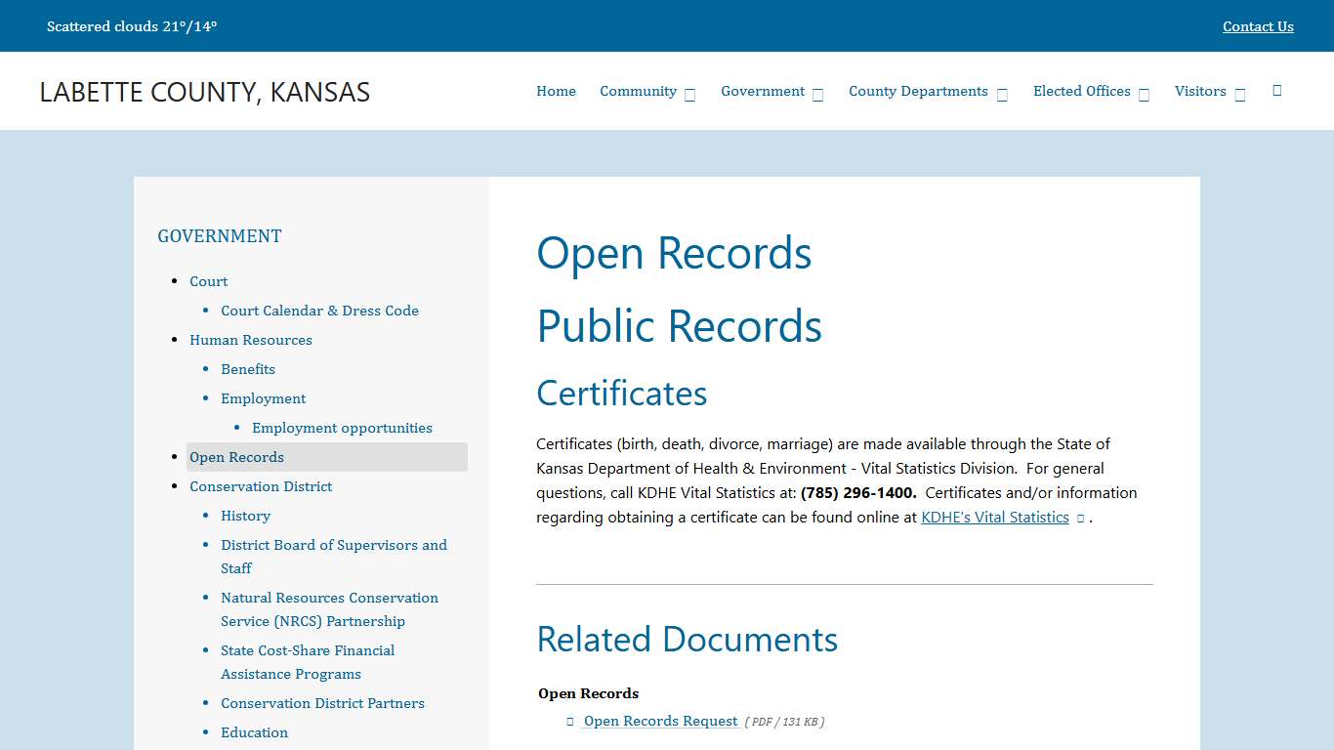
Task: Click the PDF icon beside Open Records Request
Action: (x=569, y=722)
